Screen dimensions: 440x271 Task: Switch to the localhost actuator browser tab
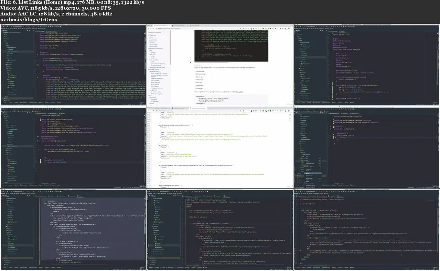coord(197,108)
